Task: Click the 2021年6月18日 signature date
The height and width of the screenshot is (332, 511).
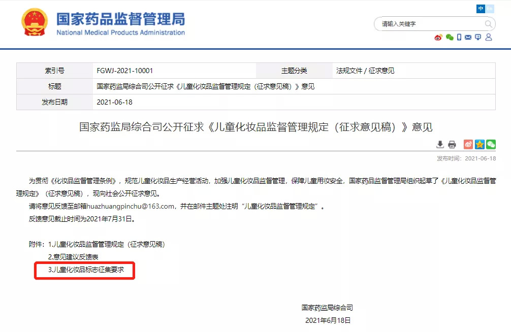Action: point(328,320)
